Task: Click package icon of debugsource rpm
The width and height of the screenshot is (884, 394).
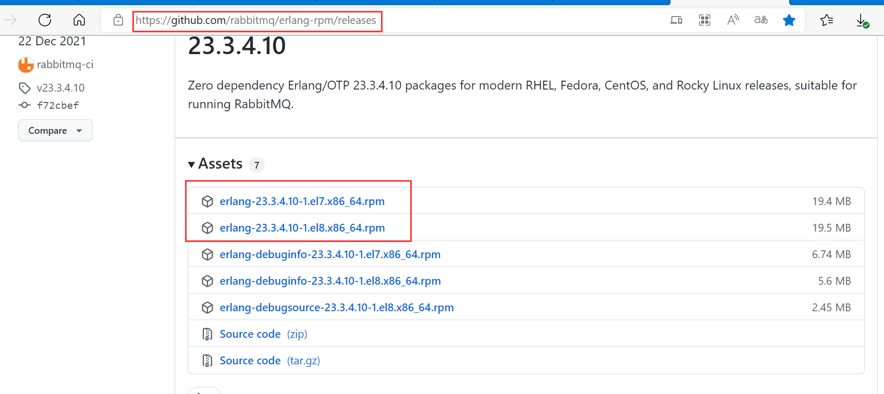Action: pos(207,308)
